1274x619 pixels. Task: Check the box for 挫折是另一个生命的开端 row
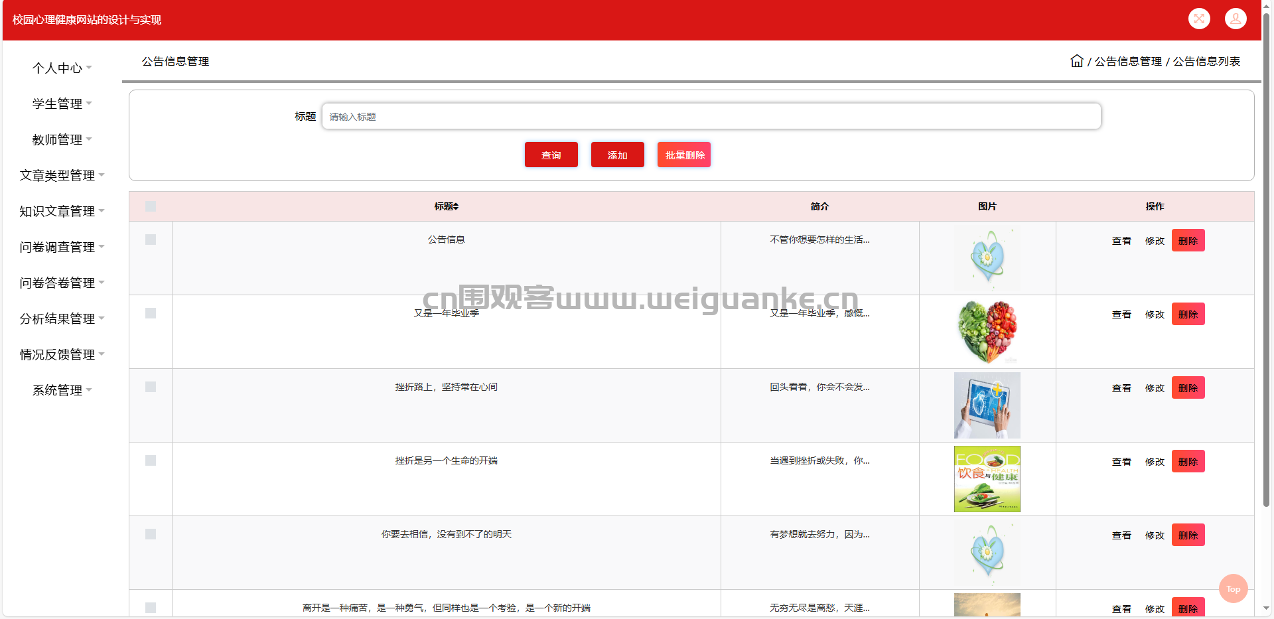pyautogui.click(x=151, y=460)
